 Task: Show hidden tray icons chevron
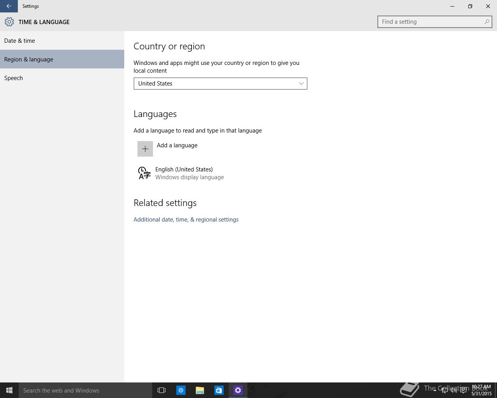[x=434, y=390]
